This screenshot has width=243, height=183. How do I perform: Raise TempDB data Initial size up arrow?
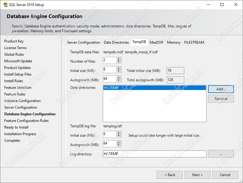click(119, 68)
